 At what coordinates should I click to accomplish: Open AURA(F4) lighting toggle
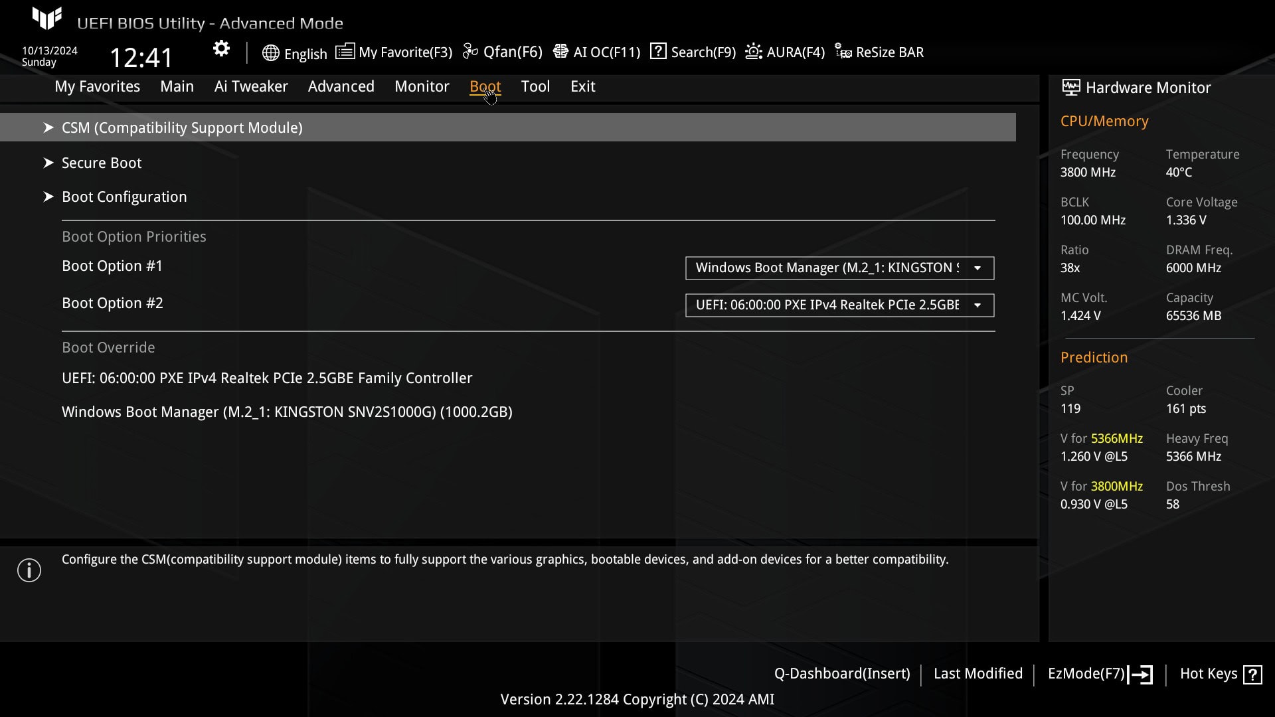tap(796, 52)
